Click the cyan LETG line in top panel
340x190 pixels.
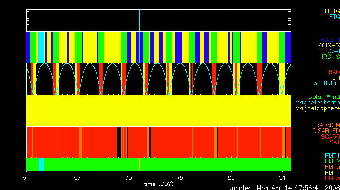140,20
